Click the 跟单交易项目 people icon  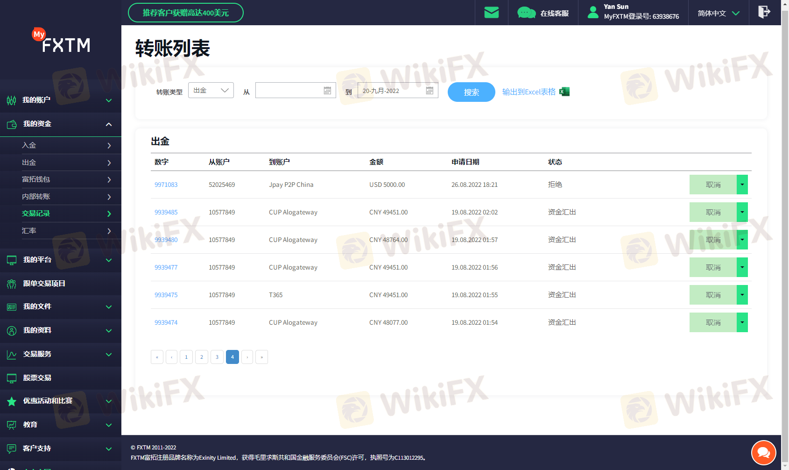click(x=12, y=284)
